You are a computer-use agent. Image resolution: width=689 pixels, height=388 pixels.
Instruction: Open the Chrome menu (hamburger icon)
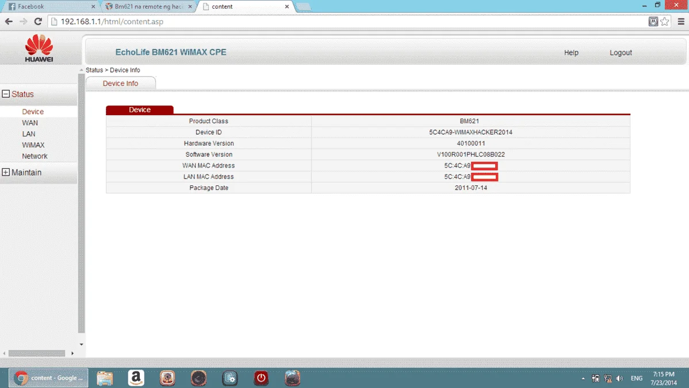pos(680,21)
